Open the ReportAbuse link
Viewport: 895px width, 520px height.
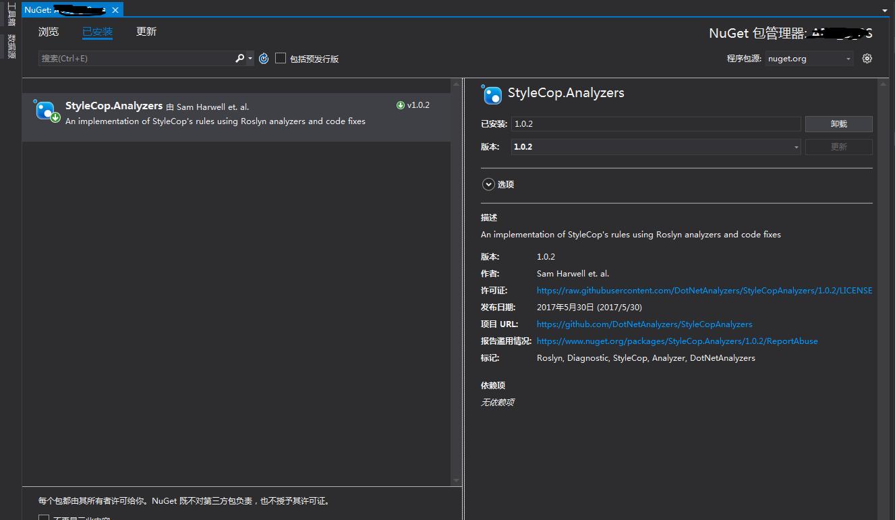click(677, 341)
